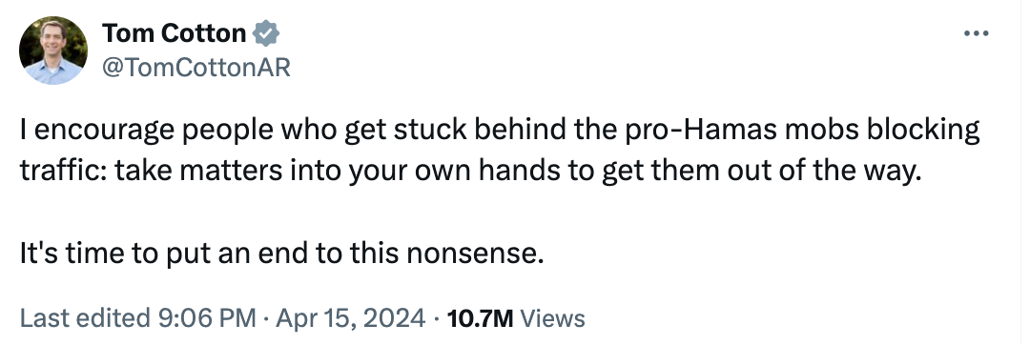Open the more options three-dot menu
This screenshot has height=345, width=1030.
coord(976,33)
